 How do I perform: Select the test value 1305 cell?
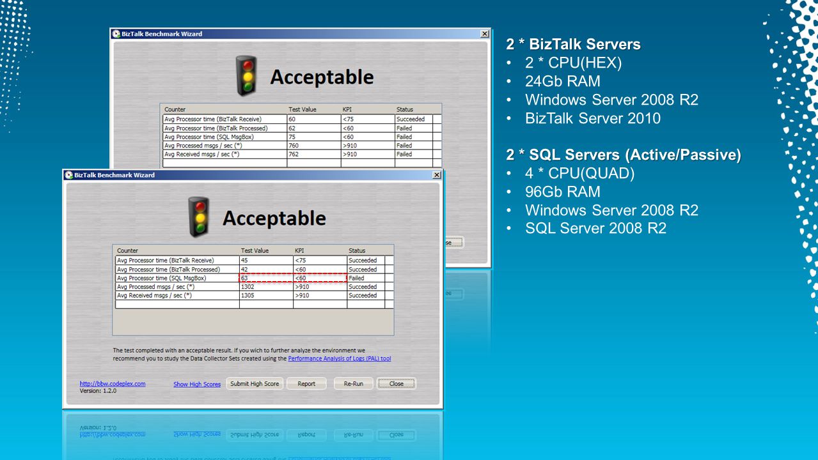tap(266, 296)
